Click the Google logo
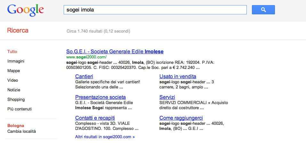The image size is (306, 143). (25, 10)
